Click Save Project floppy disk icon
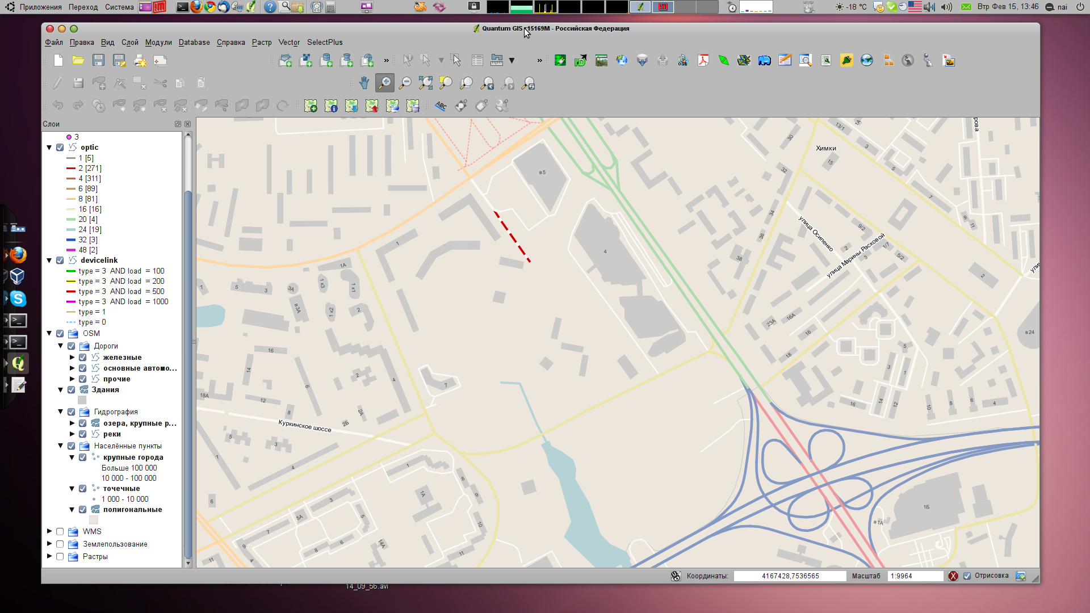The height and width of the screenshot is (613, 1090). coord(98,61)
